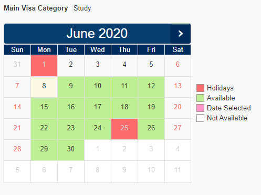Viewport: 261px width, 195px height.
Task: Pick June 15 on the calendar
Action: [44, 108]
